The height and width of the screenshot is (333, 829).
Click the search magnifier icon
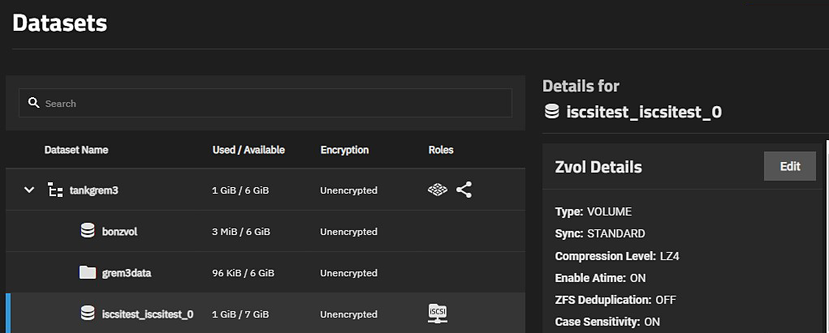pyautogui.click(x=33, y=104)
